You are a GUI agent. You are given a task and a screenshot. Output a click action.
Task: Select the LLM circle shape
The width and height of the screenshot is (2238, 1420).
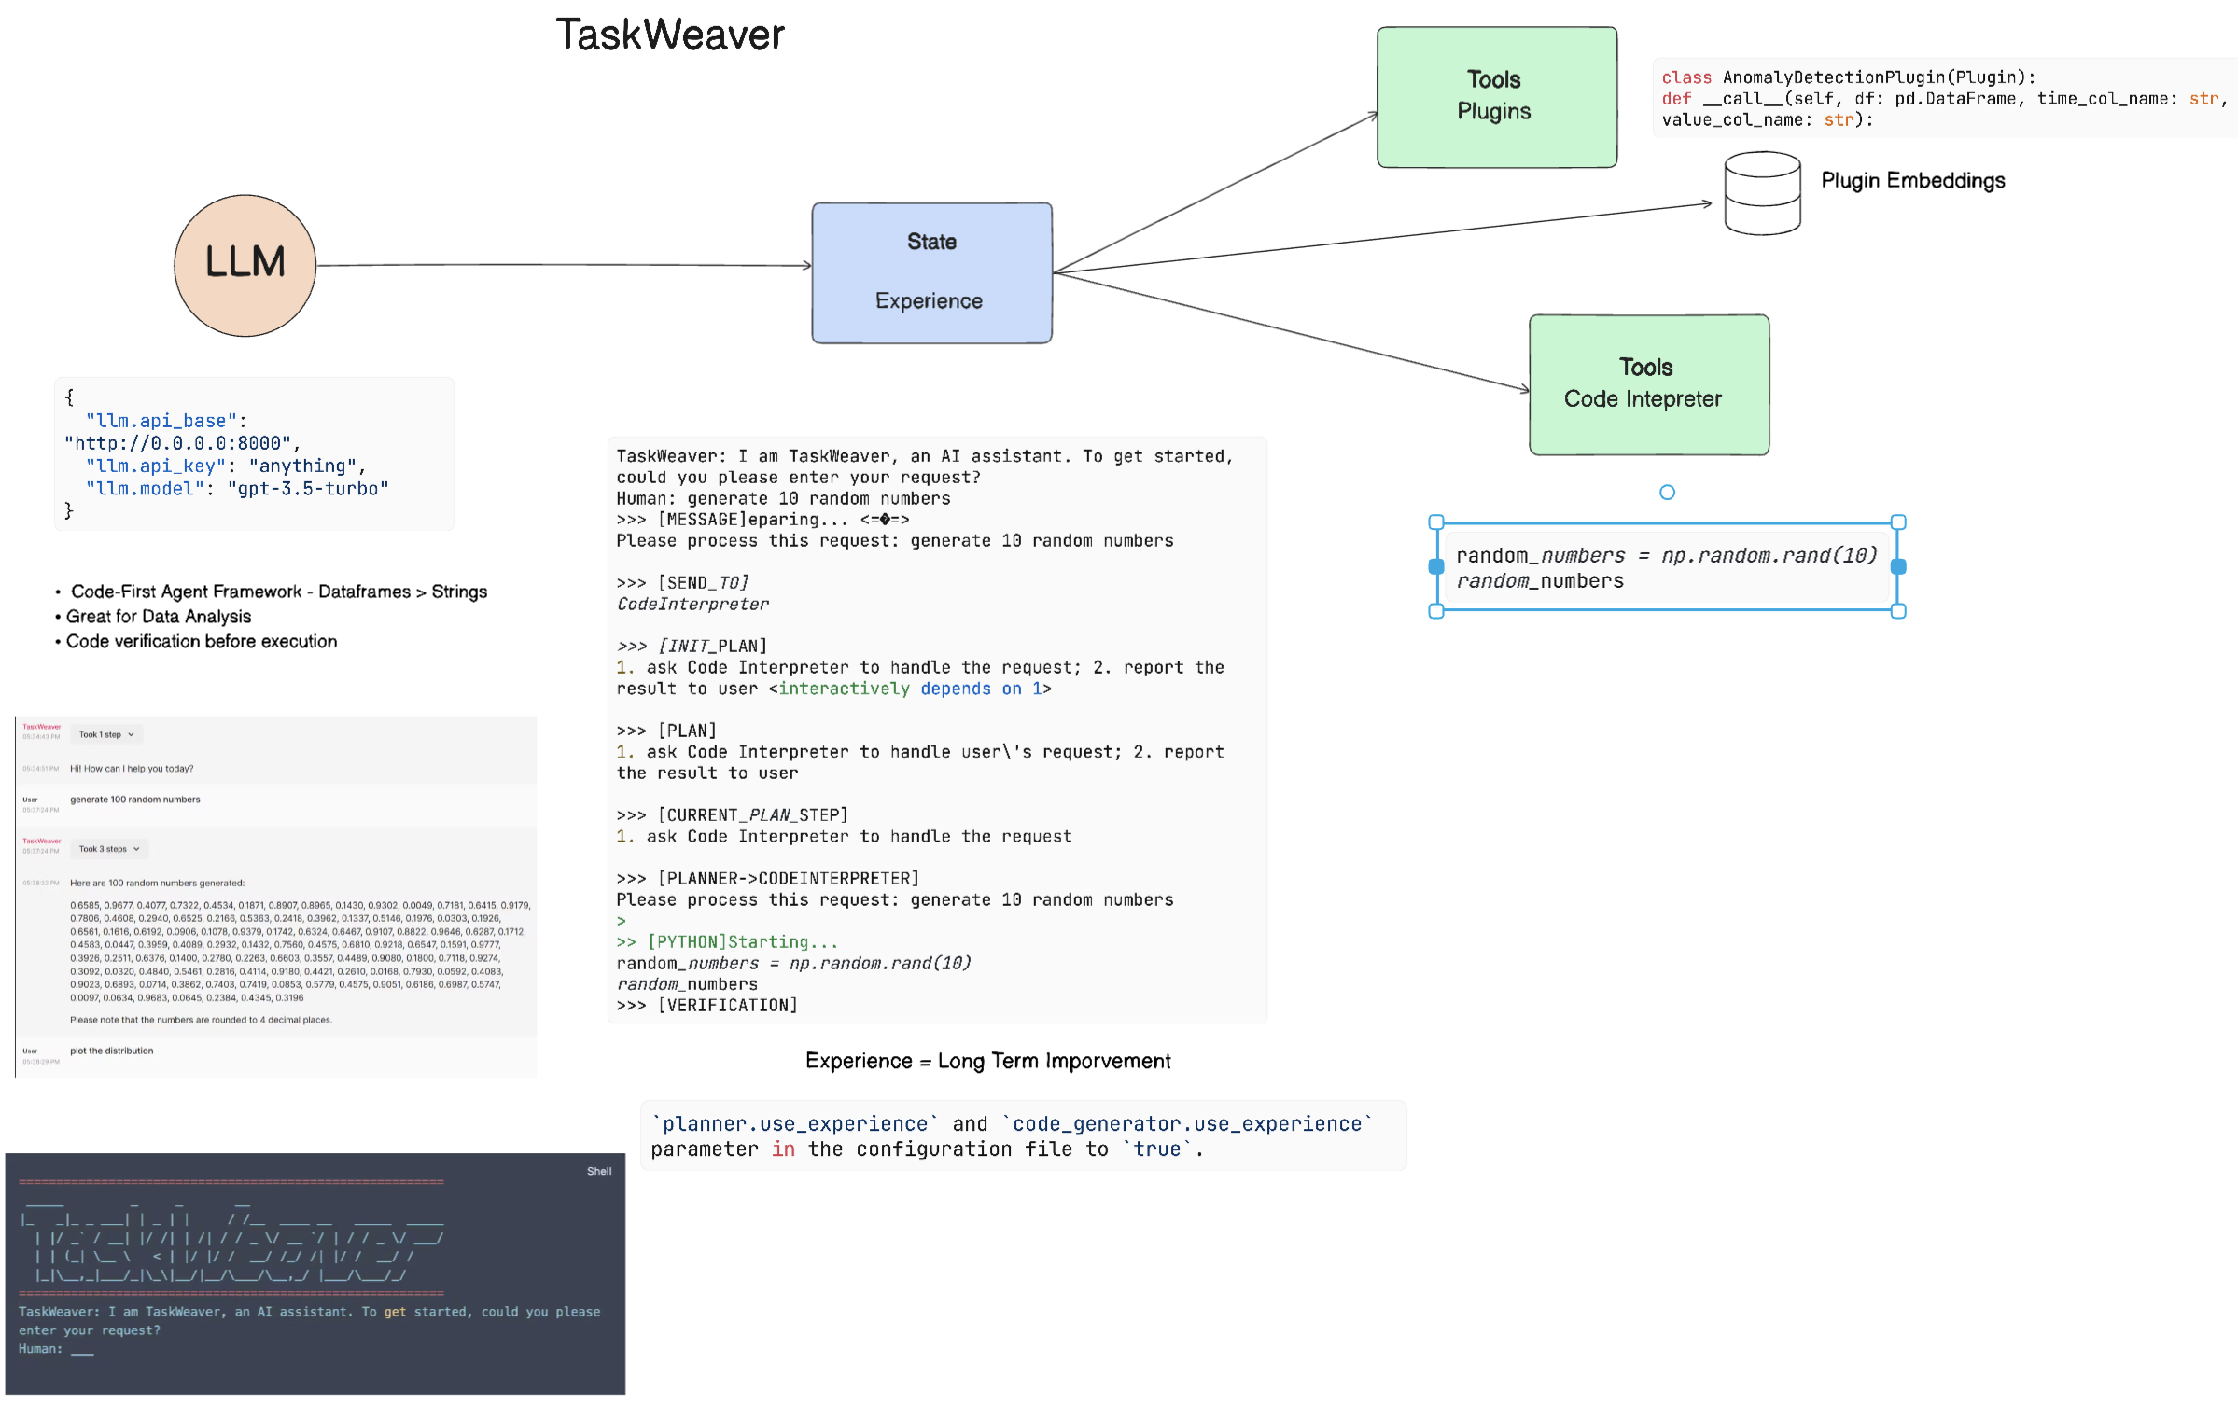coord(245,265)
